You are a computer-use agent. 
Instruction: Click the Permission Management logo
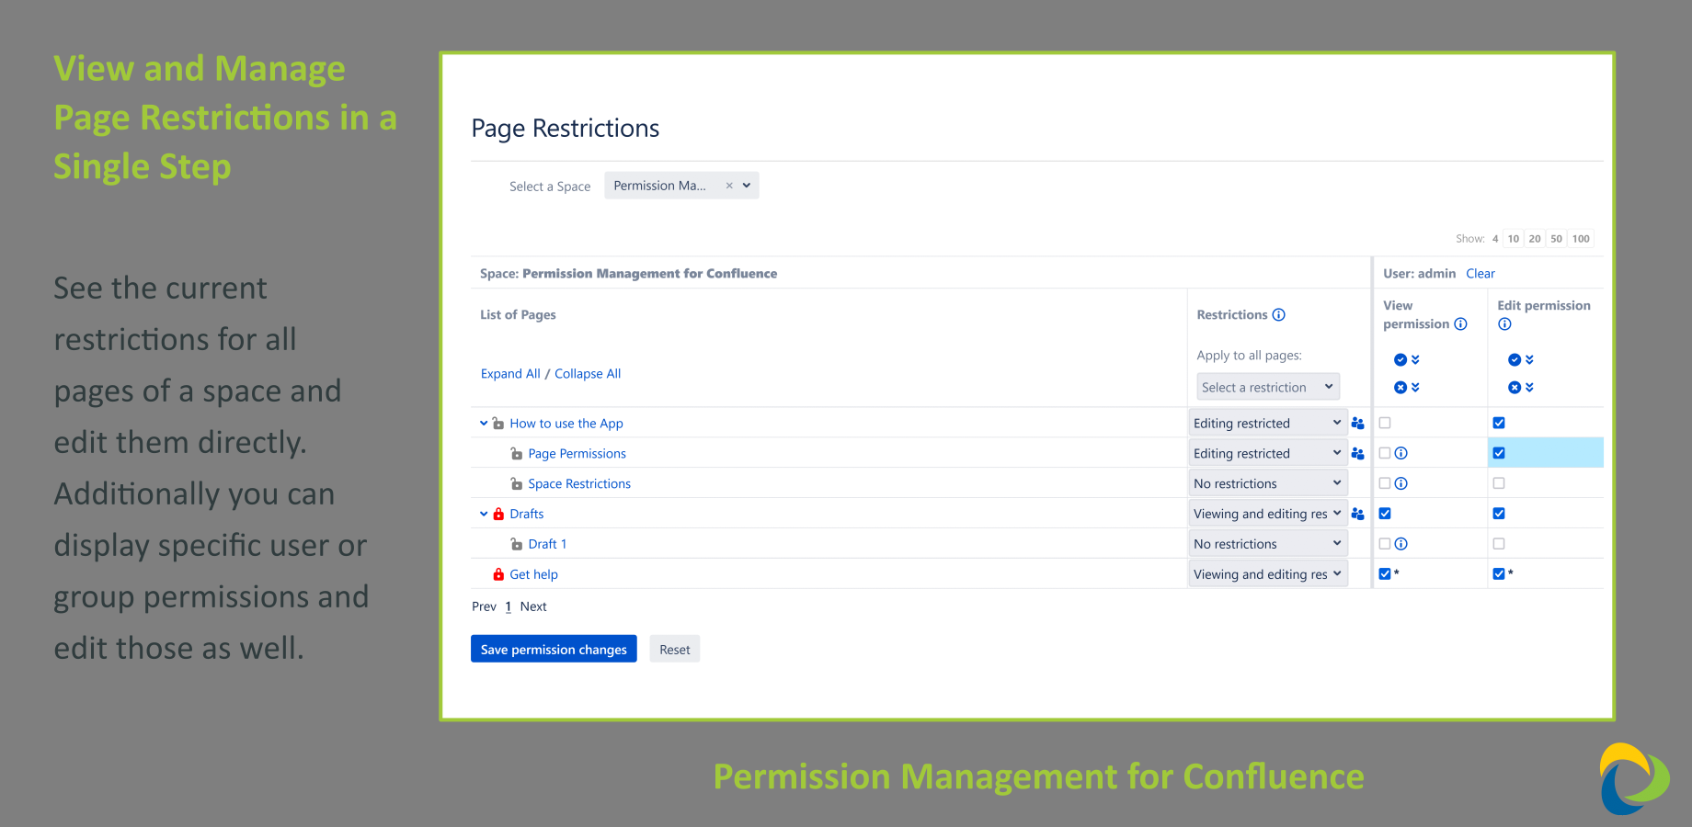point(1634,779)
